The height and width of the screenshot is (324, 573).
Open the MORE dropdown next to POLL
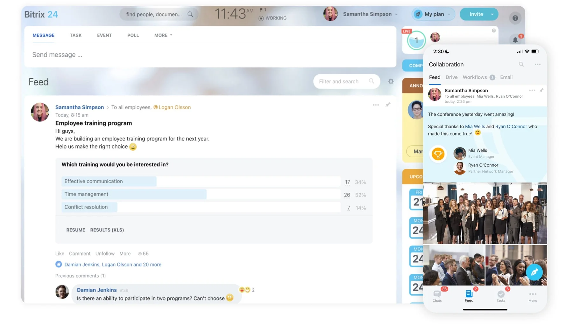(163, 35)
